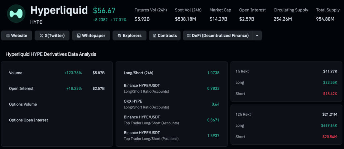Click the DeFi category grid icon
Screen dimensions: 344x149
[x=189, y=35]
